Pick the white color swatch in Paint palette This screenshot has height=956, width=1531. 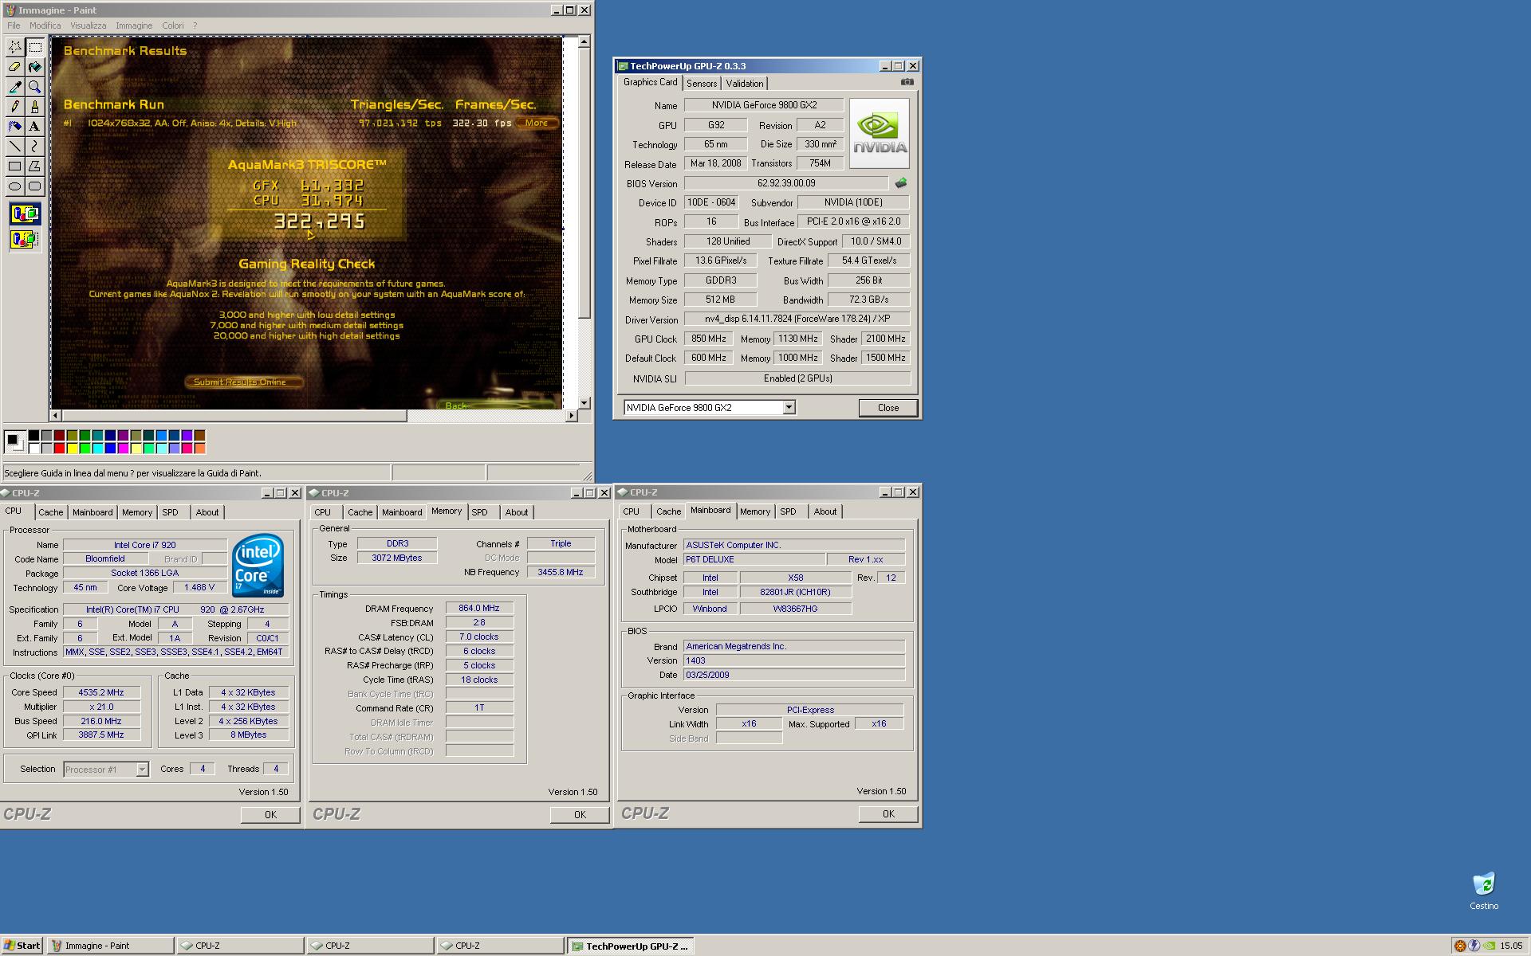click(x=33, y=449)
